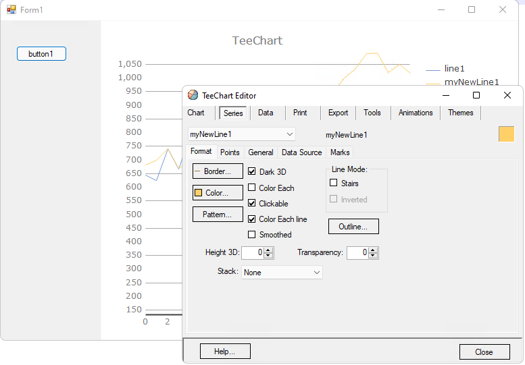Image resolution: width=525 pixels, height=365 pixels.
Task: Open the Export tab
Action: [x=338, y=113]
